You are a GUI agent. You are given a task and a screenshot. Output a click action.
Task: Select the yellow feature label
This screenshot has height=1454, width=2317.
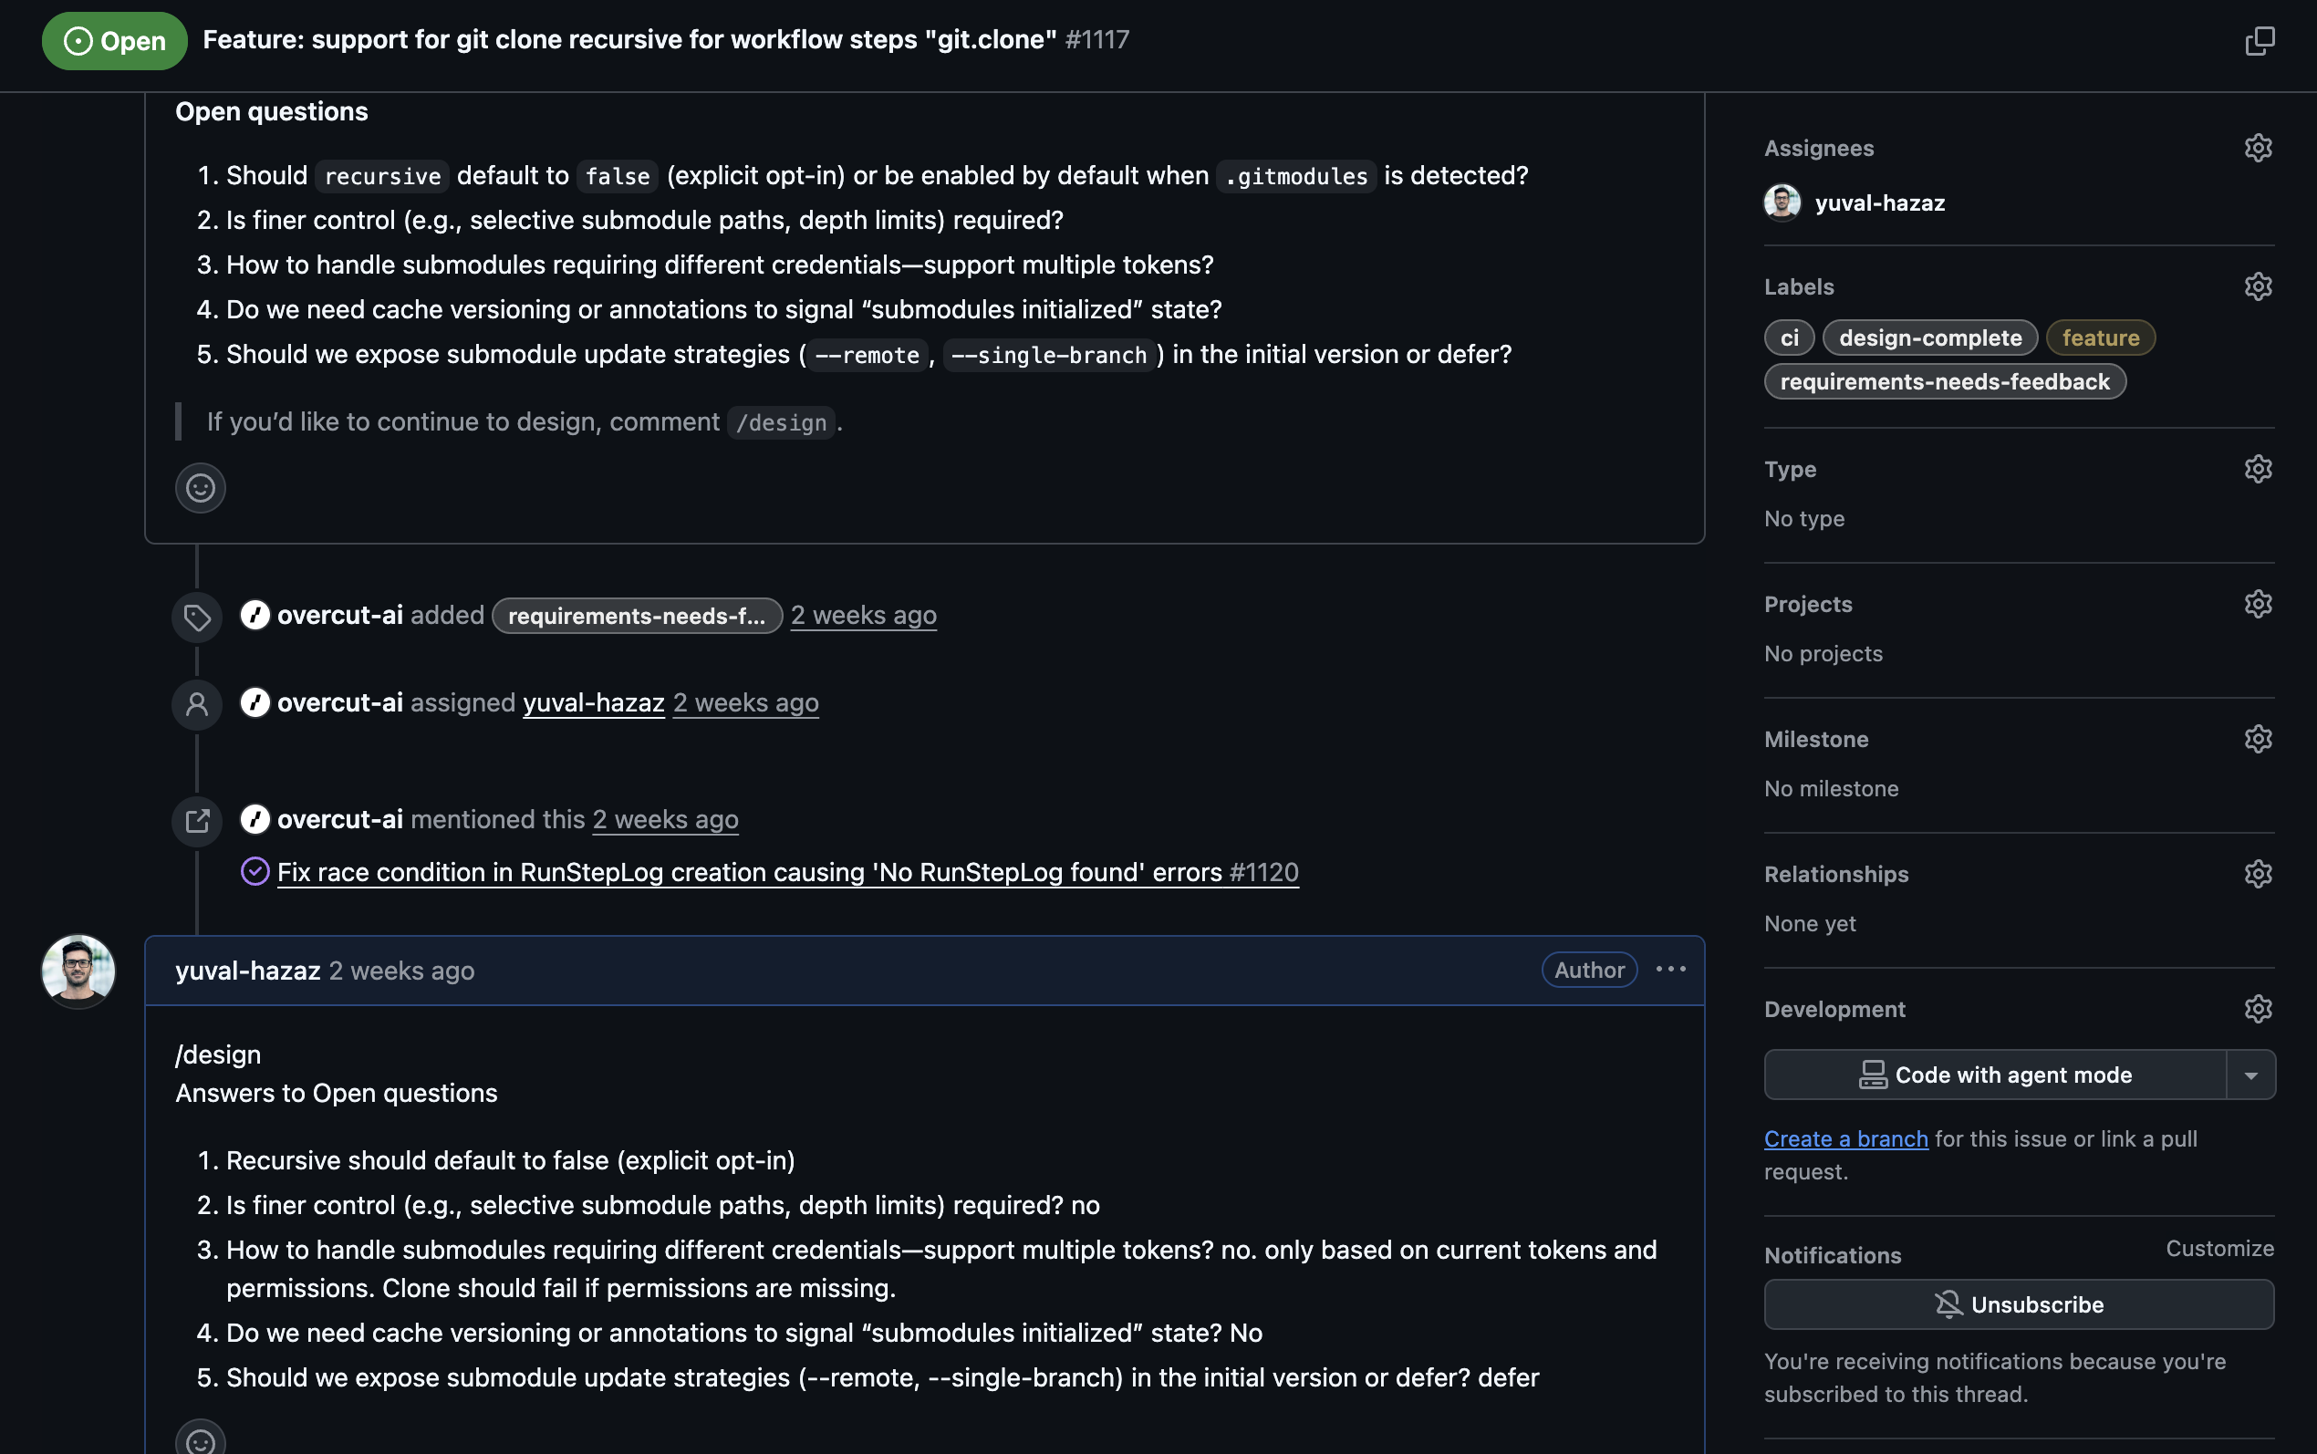pyautogui.click(x=2100, y=338)
